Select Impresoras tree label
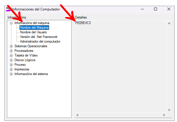This screenshot has width=177, height=122. 22,69
